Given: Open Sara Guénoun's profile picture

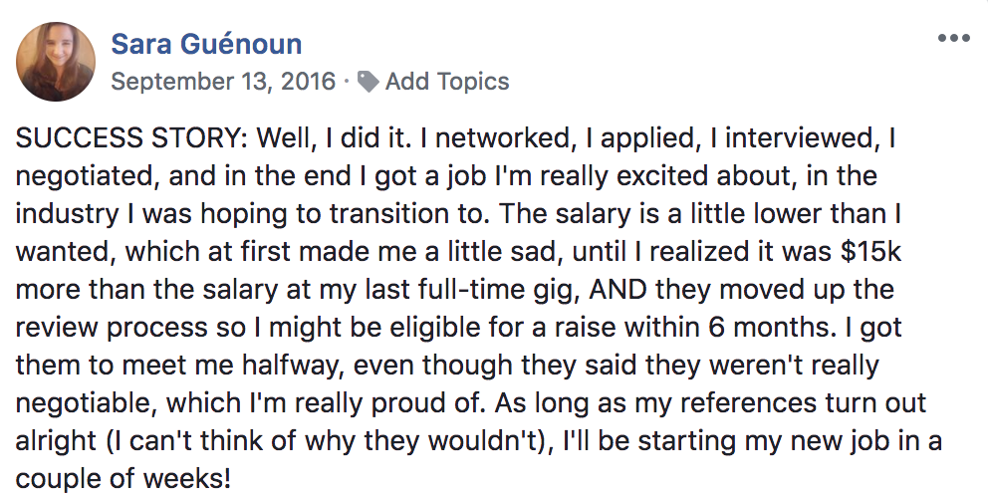Looking at the screenshot, I should click(x=56, y=62).
